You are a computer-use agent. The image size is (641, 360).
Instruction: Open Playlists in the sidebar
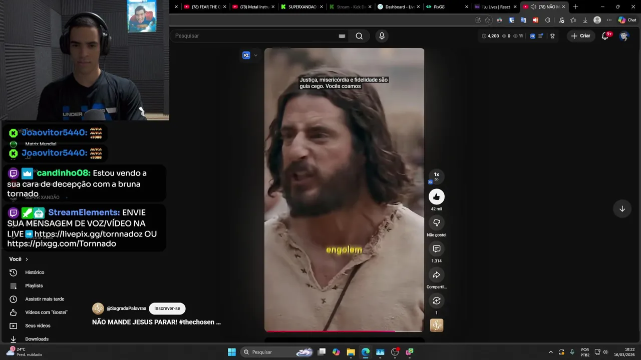pyautogui.click(x=34, y=285)
